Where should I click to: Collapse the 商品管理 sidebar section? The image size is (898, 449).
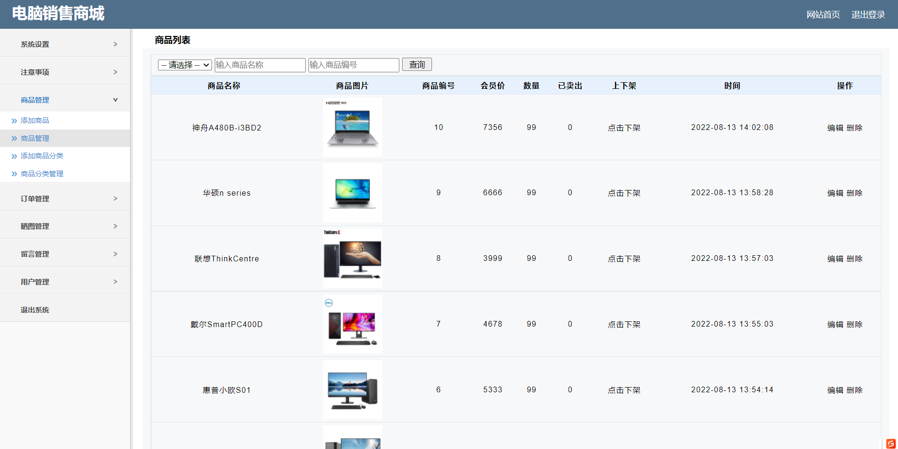point(65,100)
